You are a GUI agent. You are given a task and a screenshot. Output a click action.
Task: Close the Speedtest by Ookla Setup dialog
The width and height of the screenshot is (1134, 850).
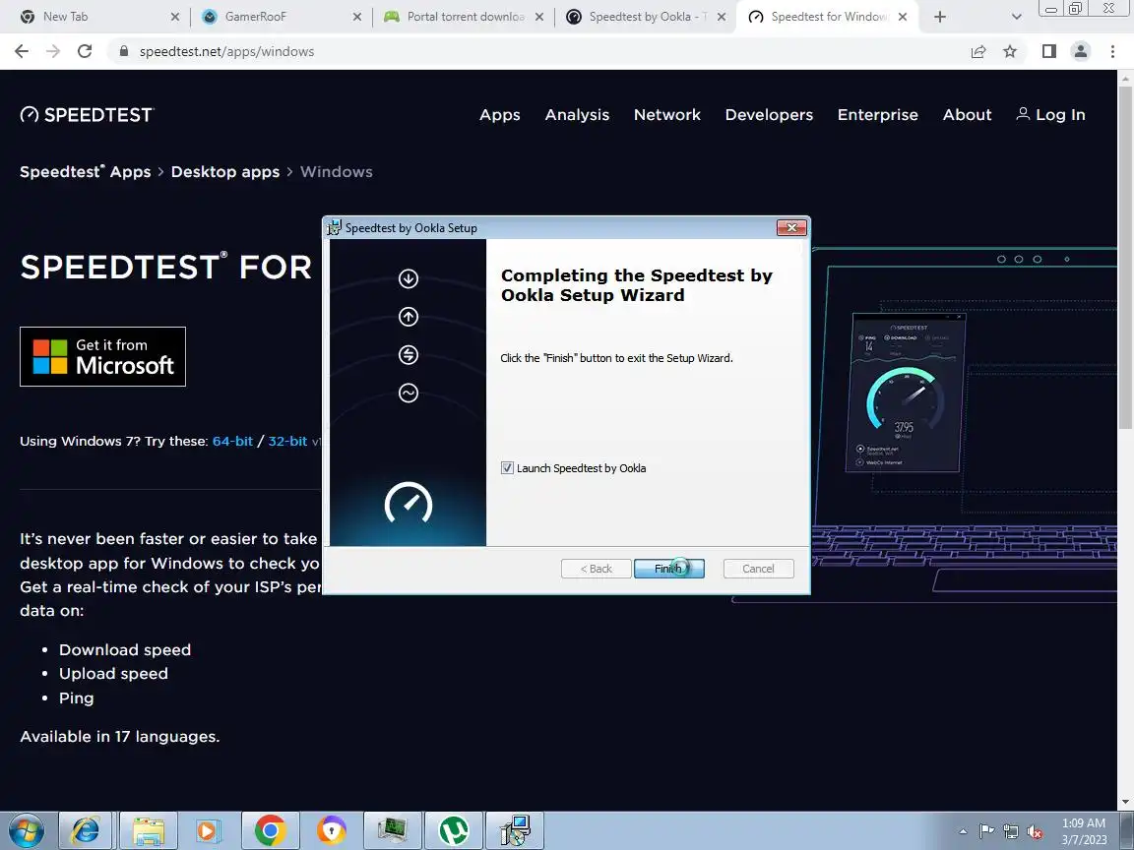(791, 227)
